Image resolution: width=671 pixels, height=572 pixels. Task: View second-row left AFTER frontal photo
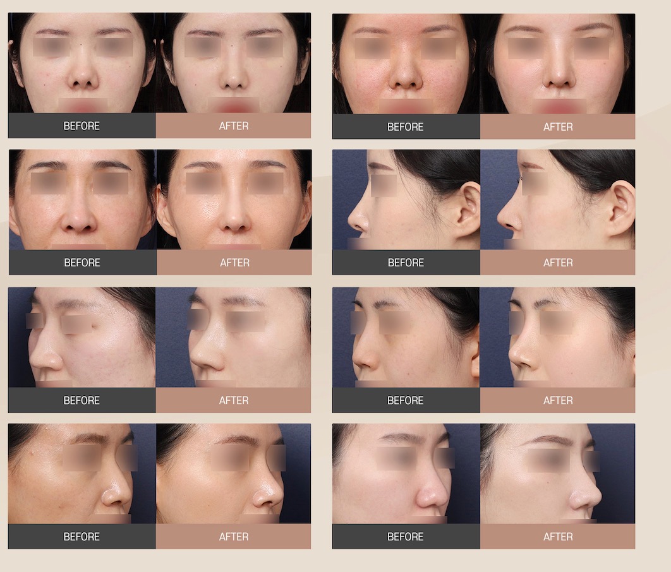234,200
